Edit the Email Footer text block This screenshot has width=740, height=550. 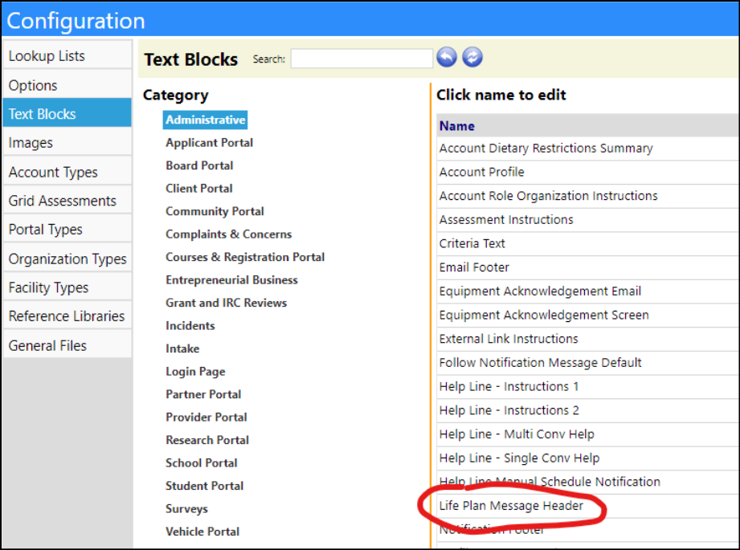coord(474,267)
